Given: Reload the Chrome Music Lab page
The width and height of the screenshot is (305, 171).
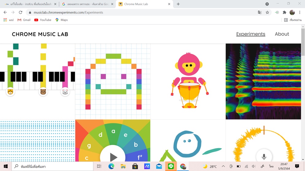Looking at the screenshot, I should pos(21,13).
